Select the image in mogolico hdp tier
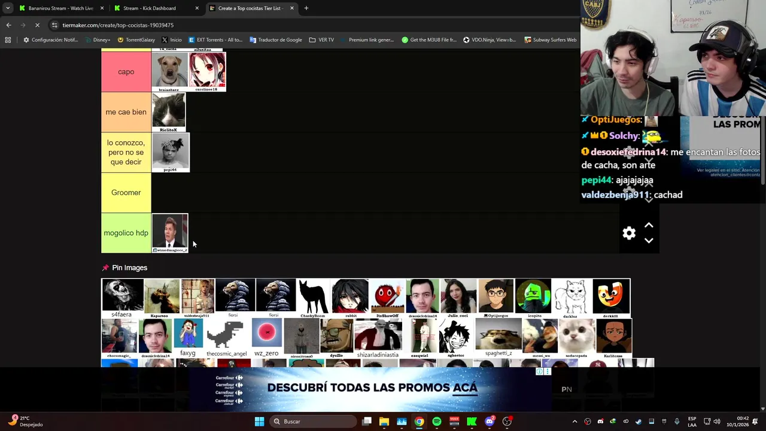Screen dimensions: 766x431 click(x=170, y=233)
